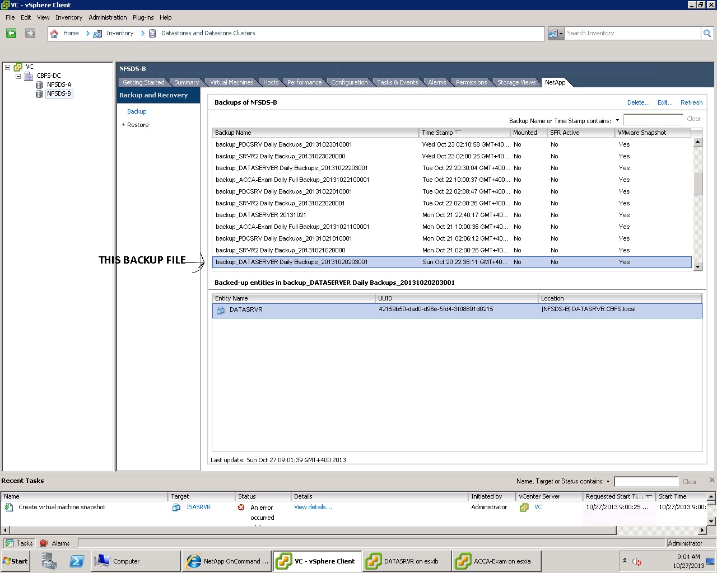Click the search magnifier icon
The width and height of the screenshot is (717, 573).
[707, 34]
